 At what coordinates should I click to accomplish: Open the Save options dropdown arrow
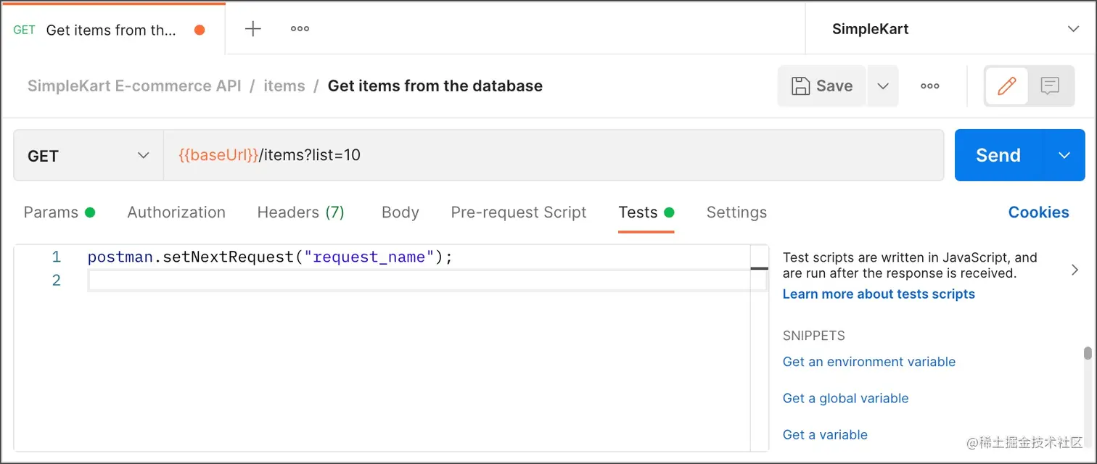tap(882, 86)
